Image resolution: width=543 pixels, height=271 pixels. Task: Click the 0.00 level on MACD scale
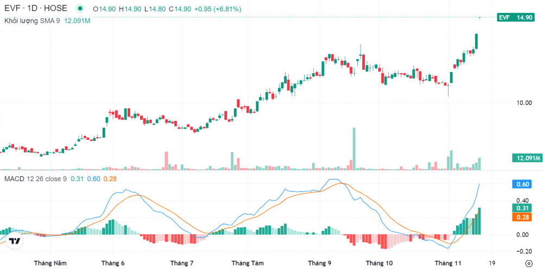[523, 235]
